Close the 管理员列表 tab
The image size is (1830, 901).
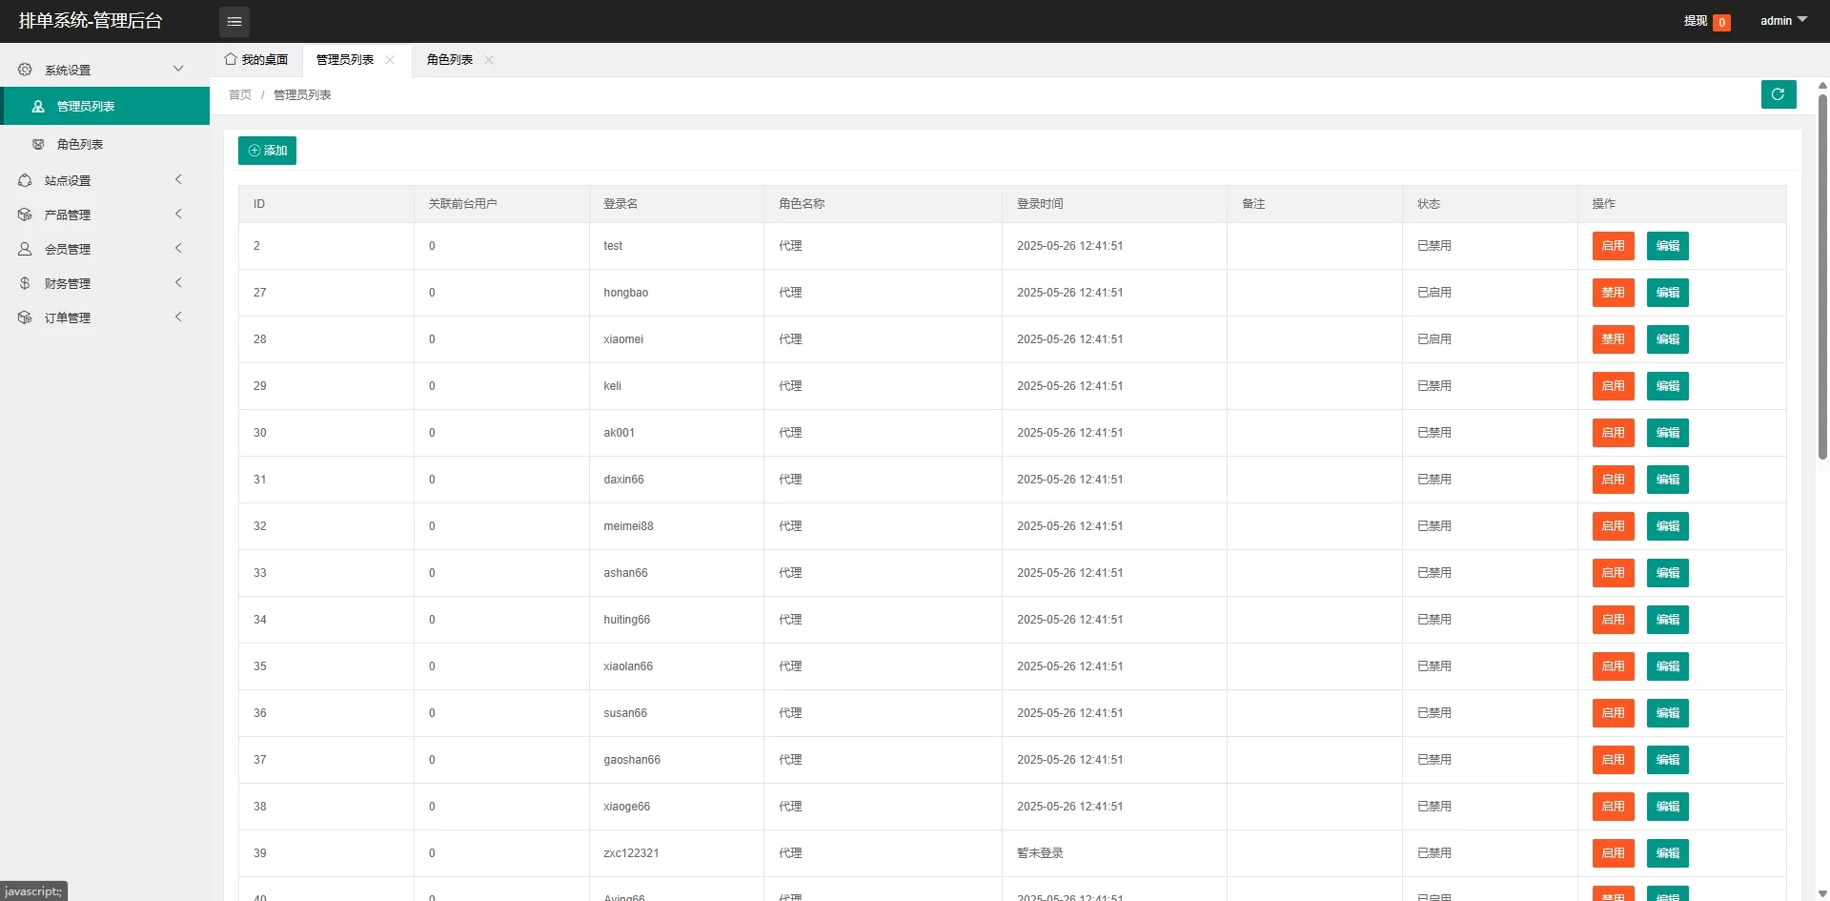click(390, 59)
